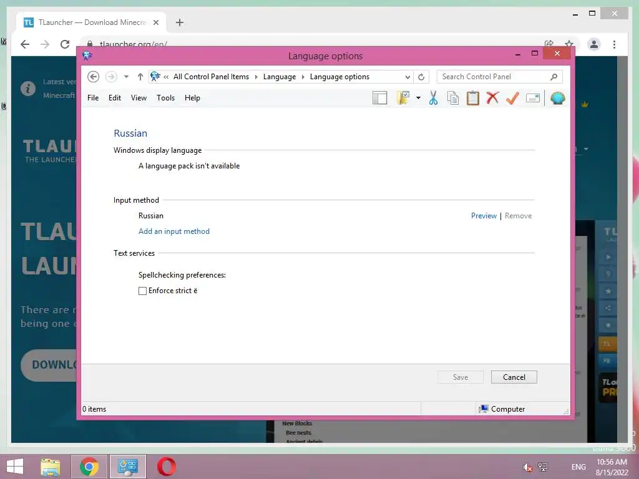Preview the Russian input method
This screenshot has width=639, height=479.
(484, 215)
